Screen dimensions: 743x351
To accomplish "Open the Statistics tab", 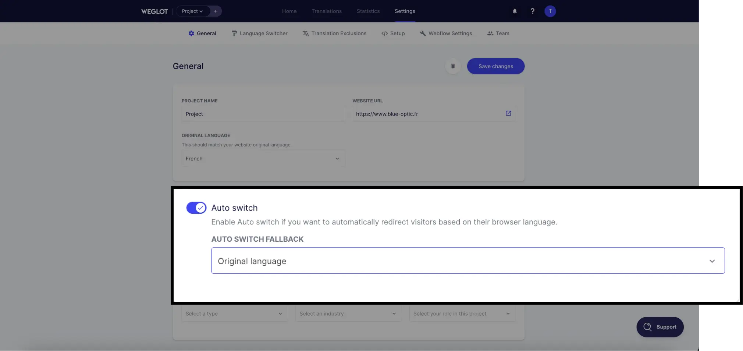I will click(368, 11).
